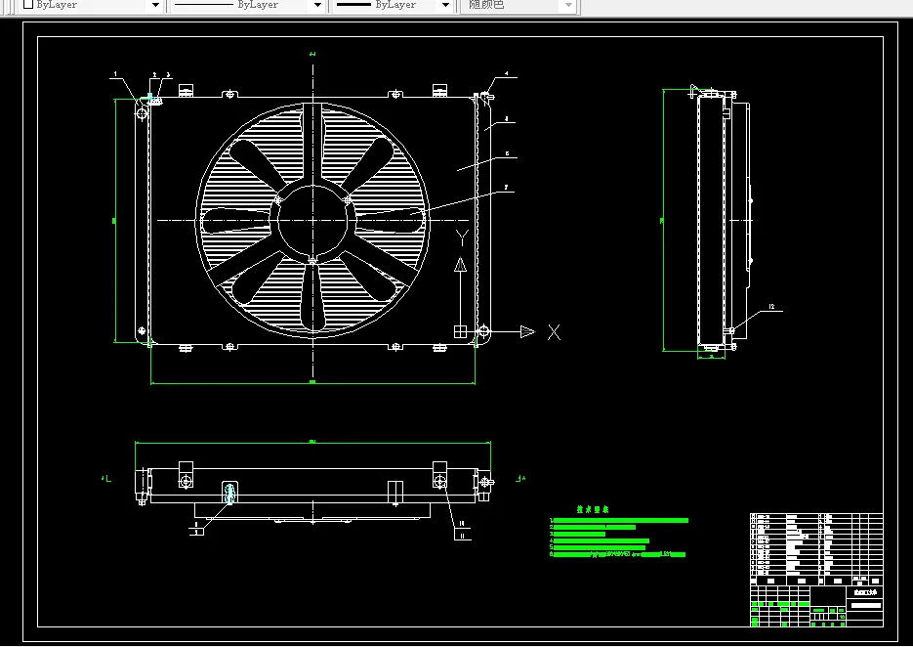Click the UCS Y-axis arrowhead
Image resolution: width=913 pixels, height=647 pixels.
pos(461,265)
